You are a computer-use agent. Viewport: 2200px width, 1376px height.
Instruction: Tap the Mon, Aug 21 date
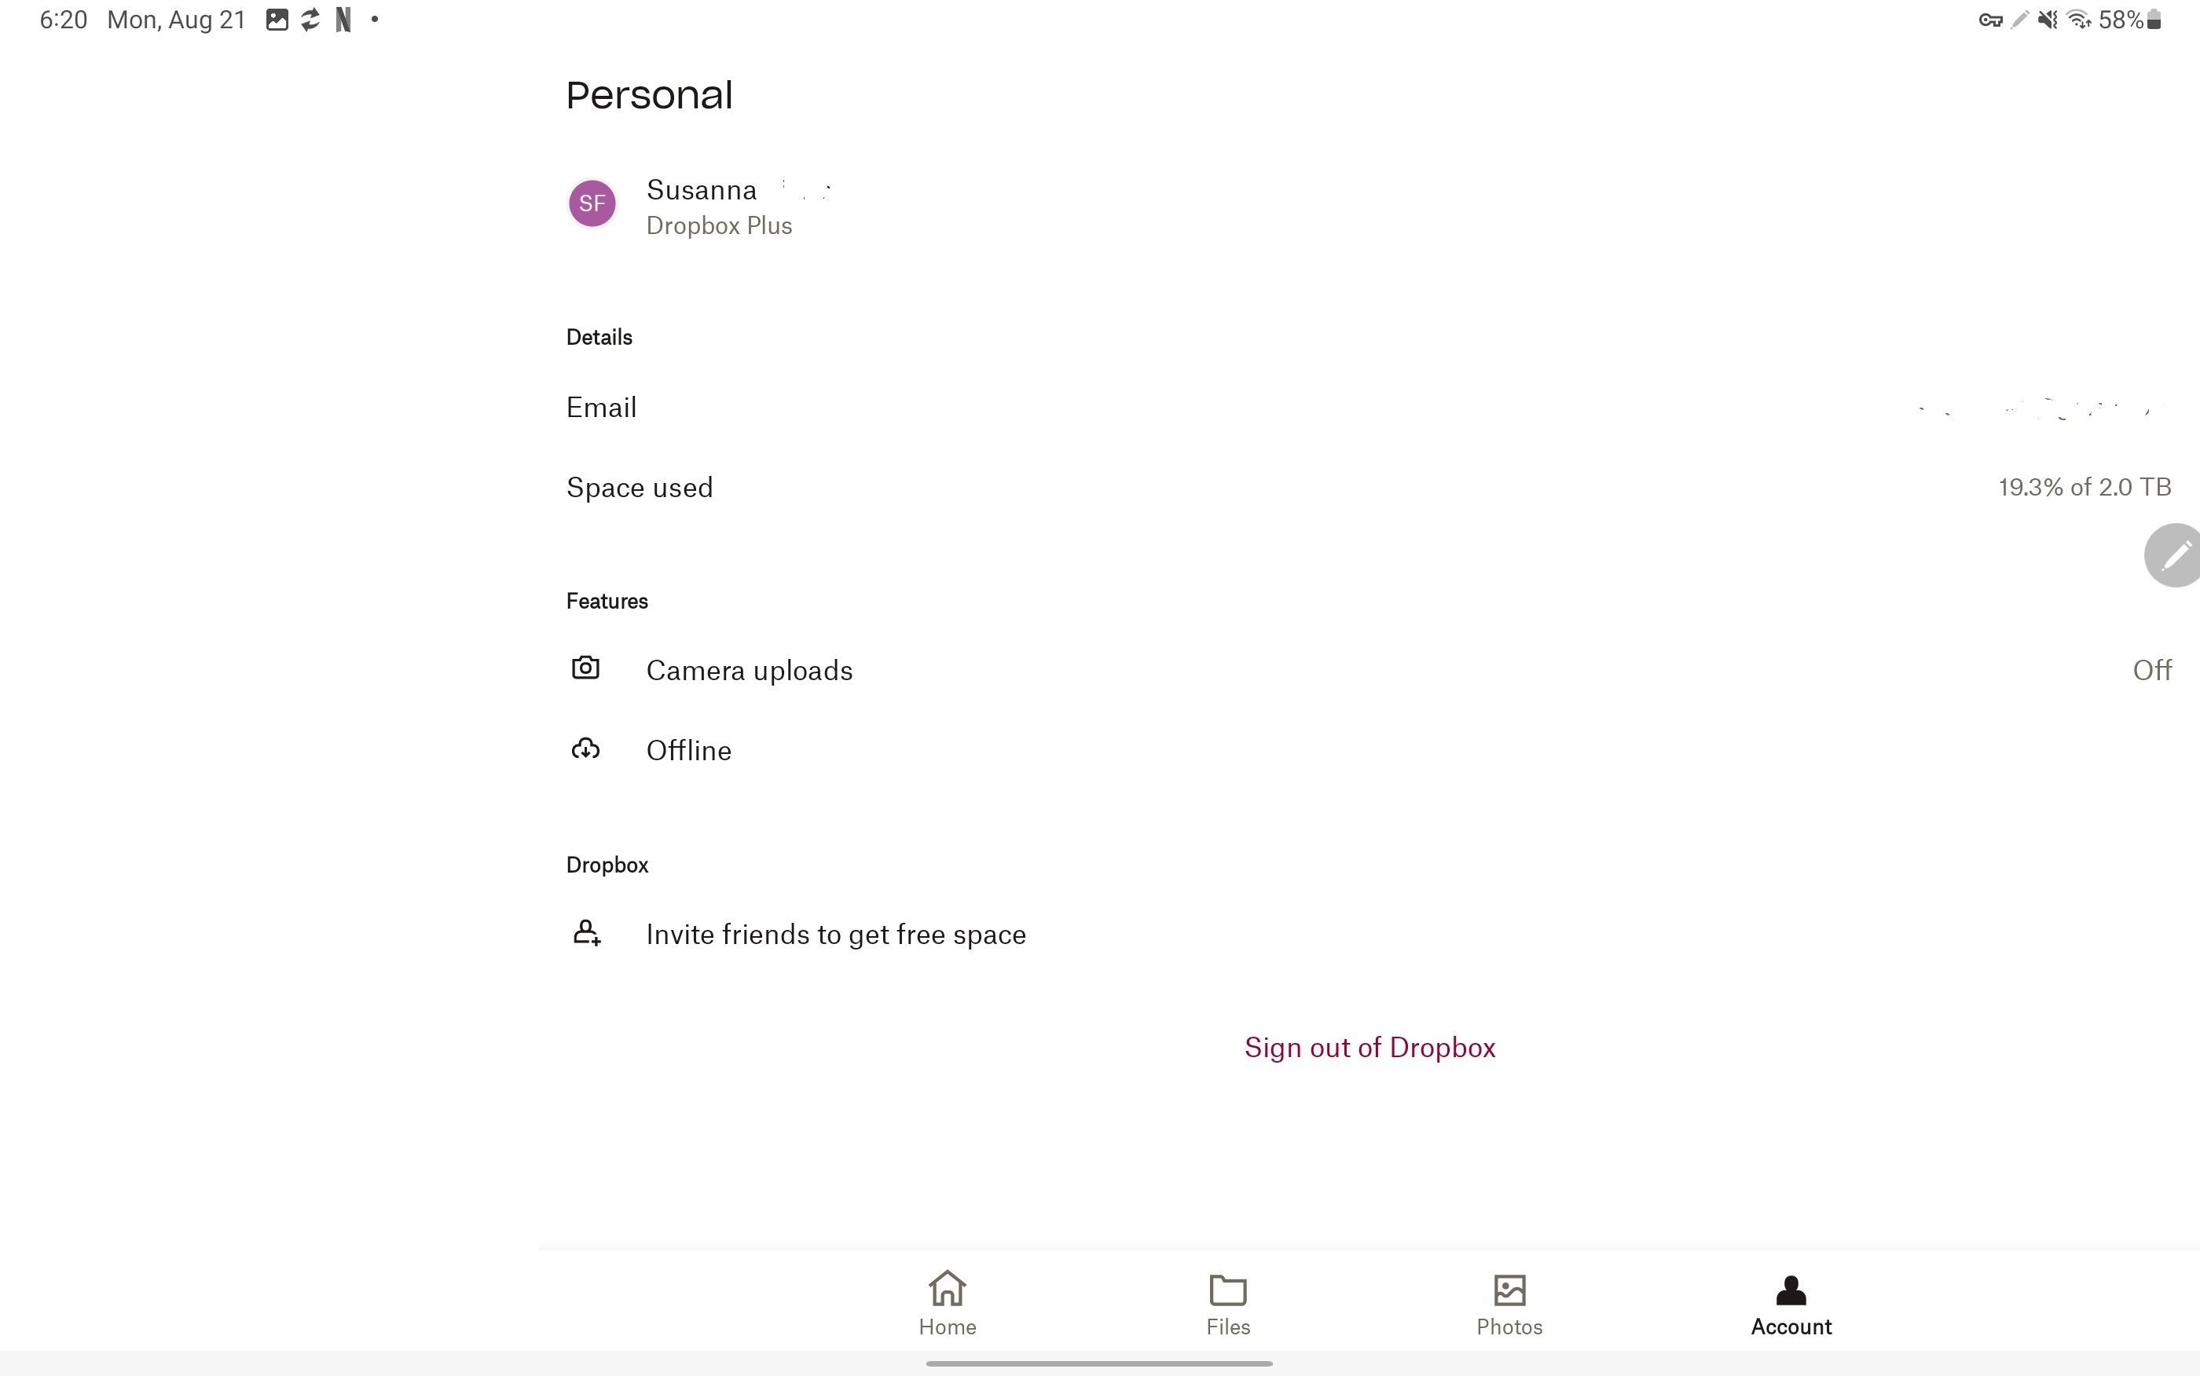point(177,20)
